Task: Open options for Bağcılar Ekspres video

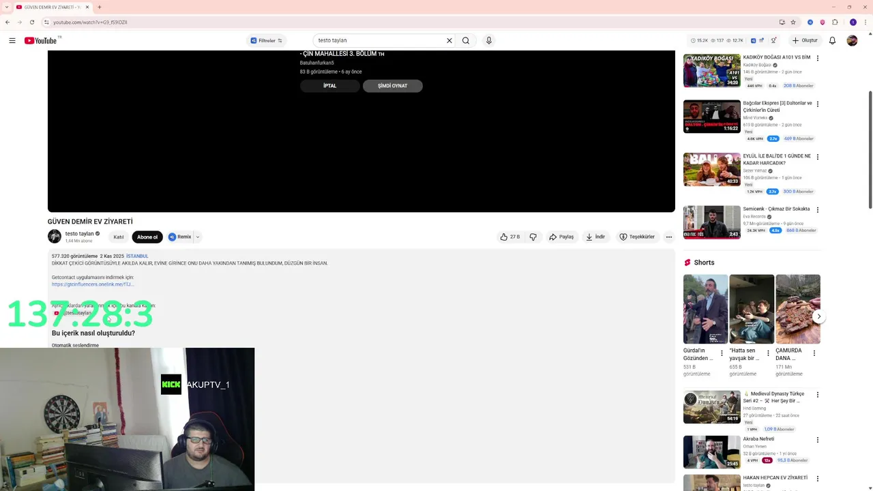Action: [818, 104]
